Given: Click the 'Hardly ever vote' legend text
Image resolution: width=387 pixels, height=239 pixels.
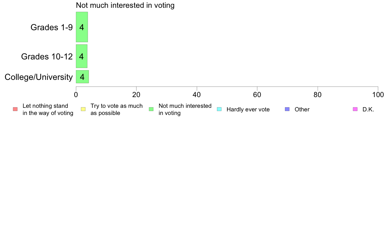Looking at the screenshot, I should [x=248, y=109].
